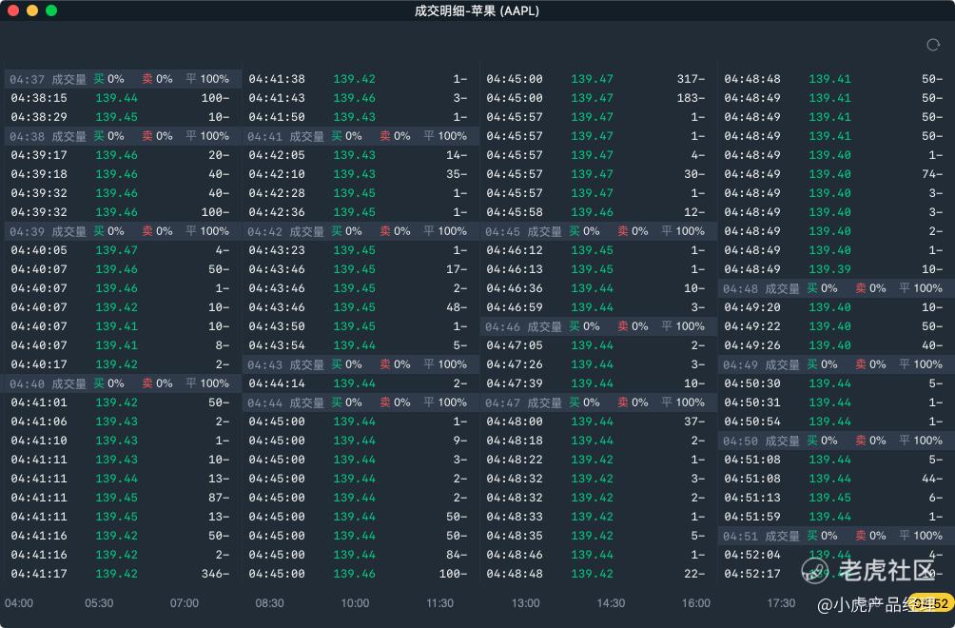The image size is (955, 628).
Task: Jump to 17:30 on the time axis
Action: click(x=781, y=603)
